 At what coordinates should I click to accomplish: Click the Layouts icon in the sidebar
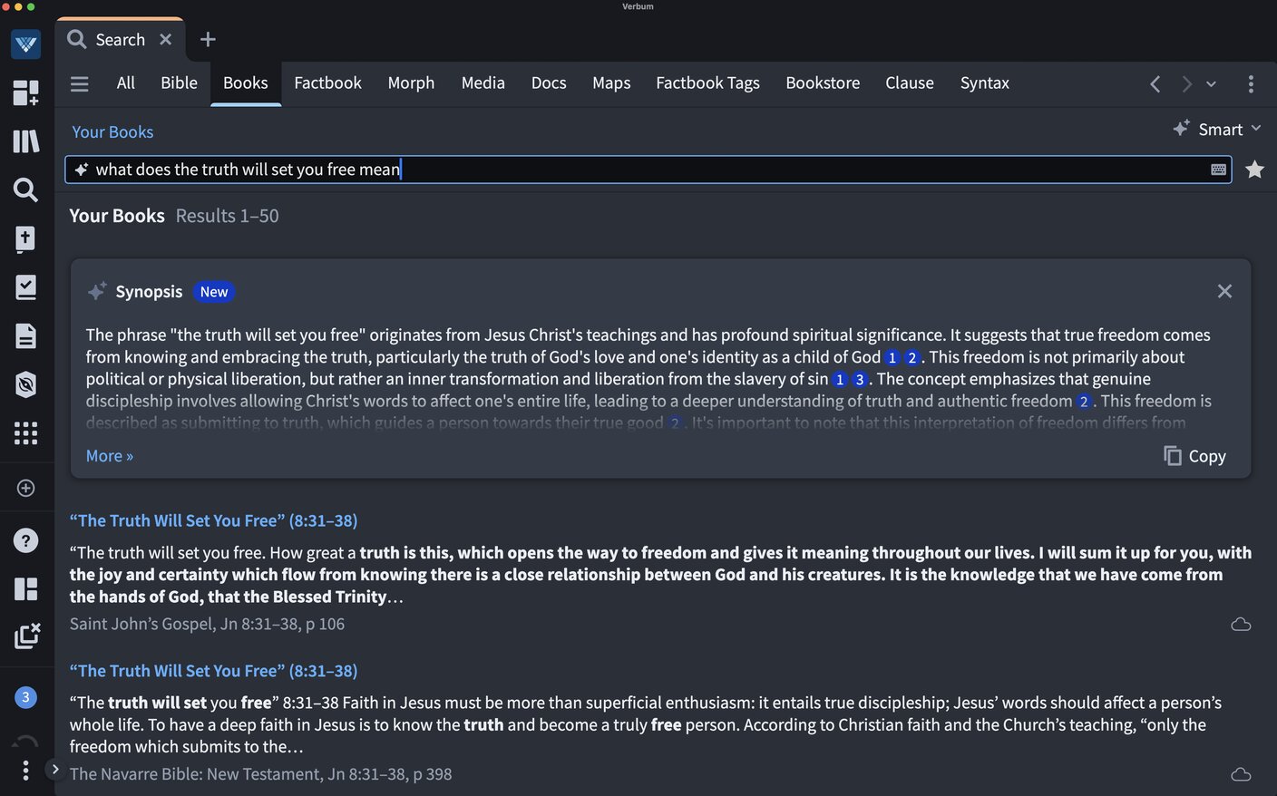(25, 588)
